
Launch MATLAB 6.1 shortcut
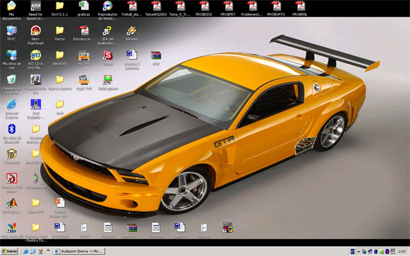coord(12,203)
